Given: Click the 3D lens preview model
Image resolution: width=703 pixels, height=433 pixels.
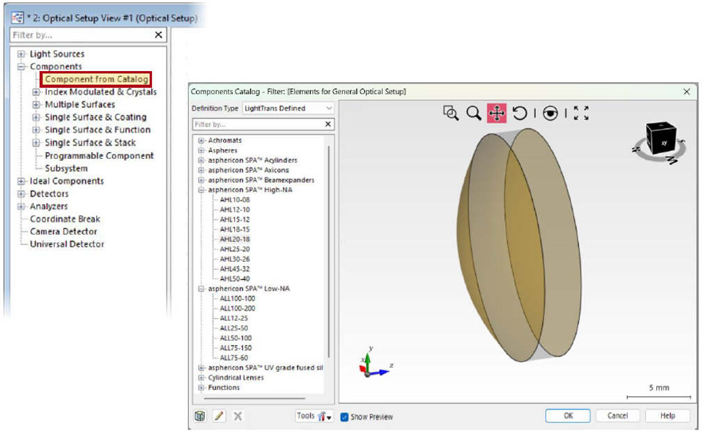Looking at the screenshot, I should (x=519, y=244).
